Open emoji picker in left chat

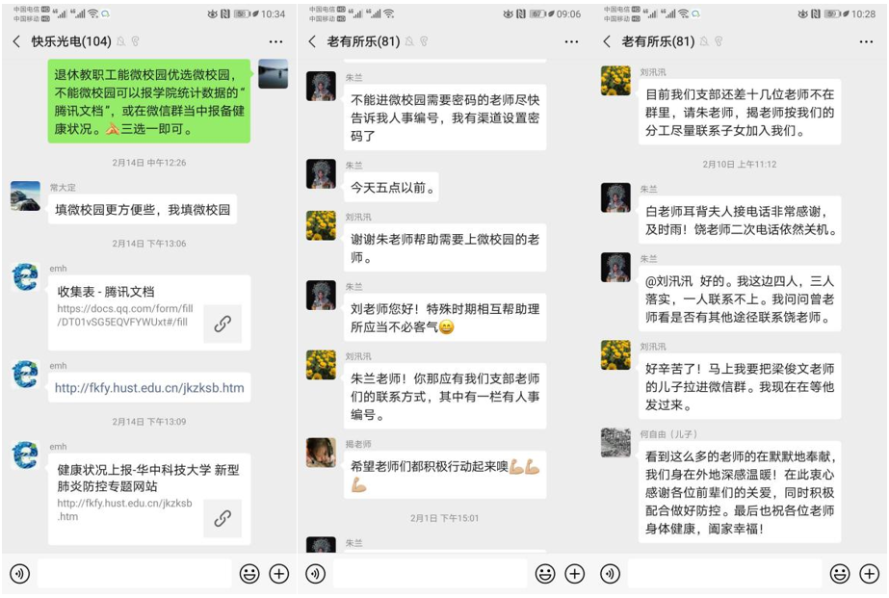point(249,574)
